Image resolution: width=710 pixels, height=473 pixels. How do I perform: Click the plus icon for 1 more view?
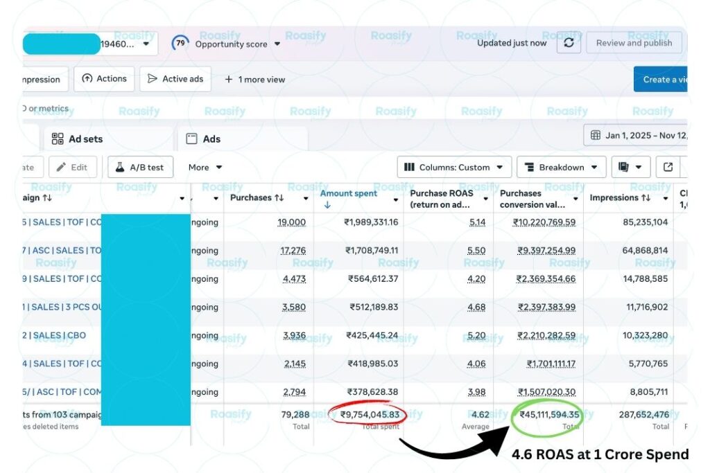pos(228,80)
